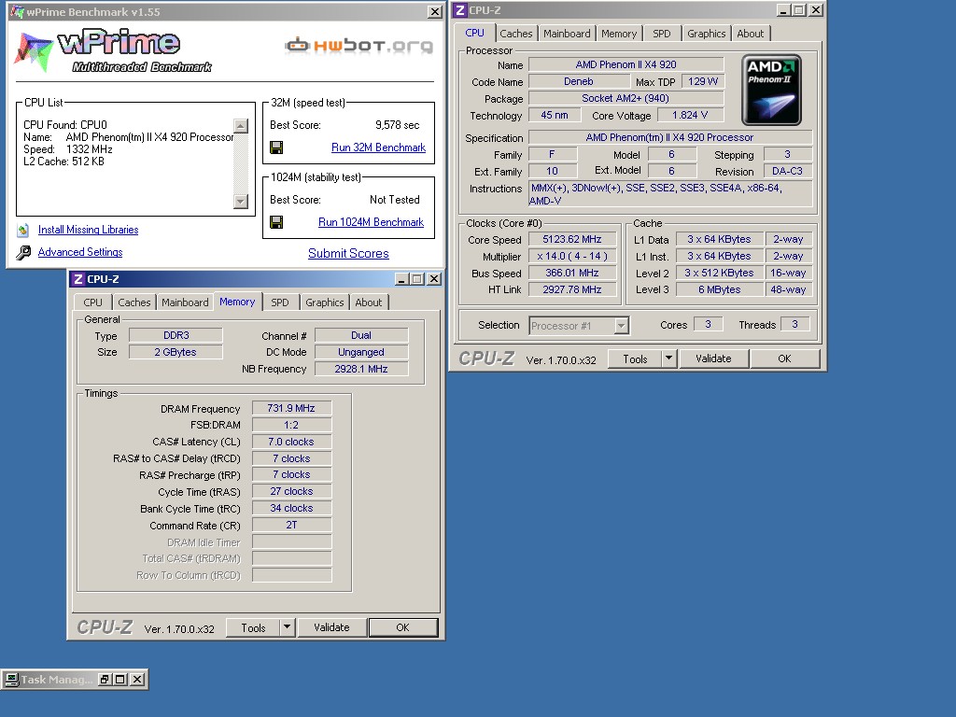Click the Multiplier value x 14.0
The height and width of the screenshot is (717, 956).
coord(572,256)
